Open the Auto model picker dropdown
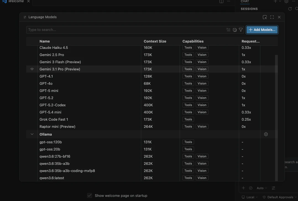 tap(262, 188)
